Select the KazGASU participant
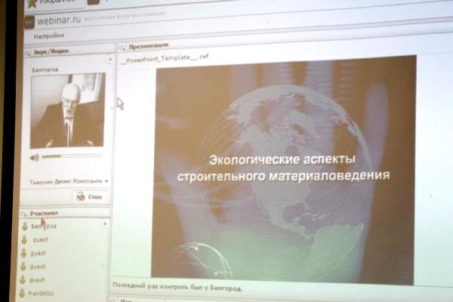Image resolution: width=453 pixels, height=302 pixels. (x=41, y=294)
